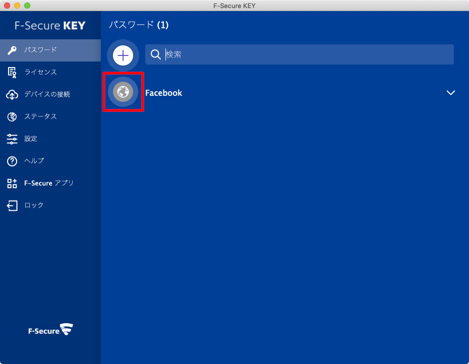Click the key icon for パスワード
This screenshot has height=364, width=469.
pyautogui.click(x=12, y=50)
